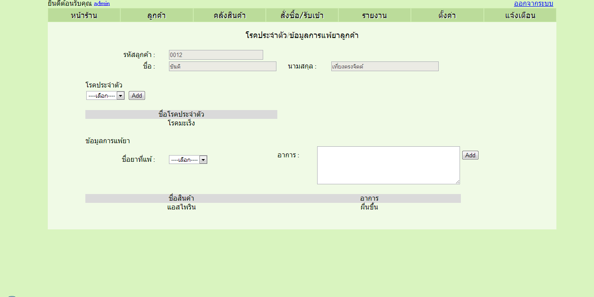Screen dimensions: 594x297
Task: Expand the ชื่อยาที่แพ้ dropdown
Action: 188,160
